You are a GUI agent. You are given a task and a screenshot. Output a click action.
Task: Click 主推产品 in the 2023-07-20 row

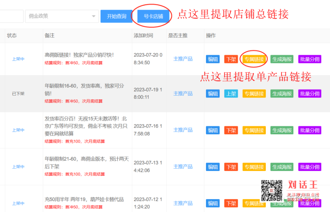tap(183, 59)
